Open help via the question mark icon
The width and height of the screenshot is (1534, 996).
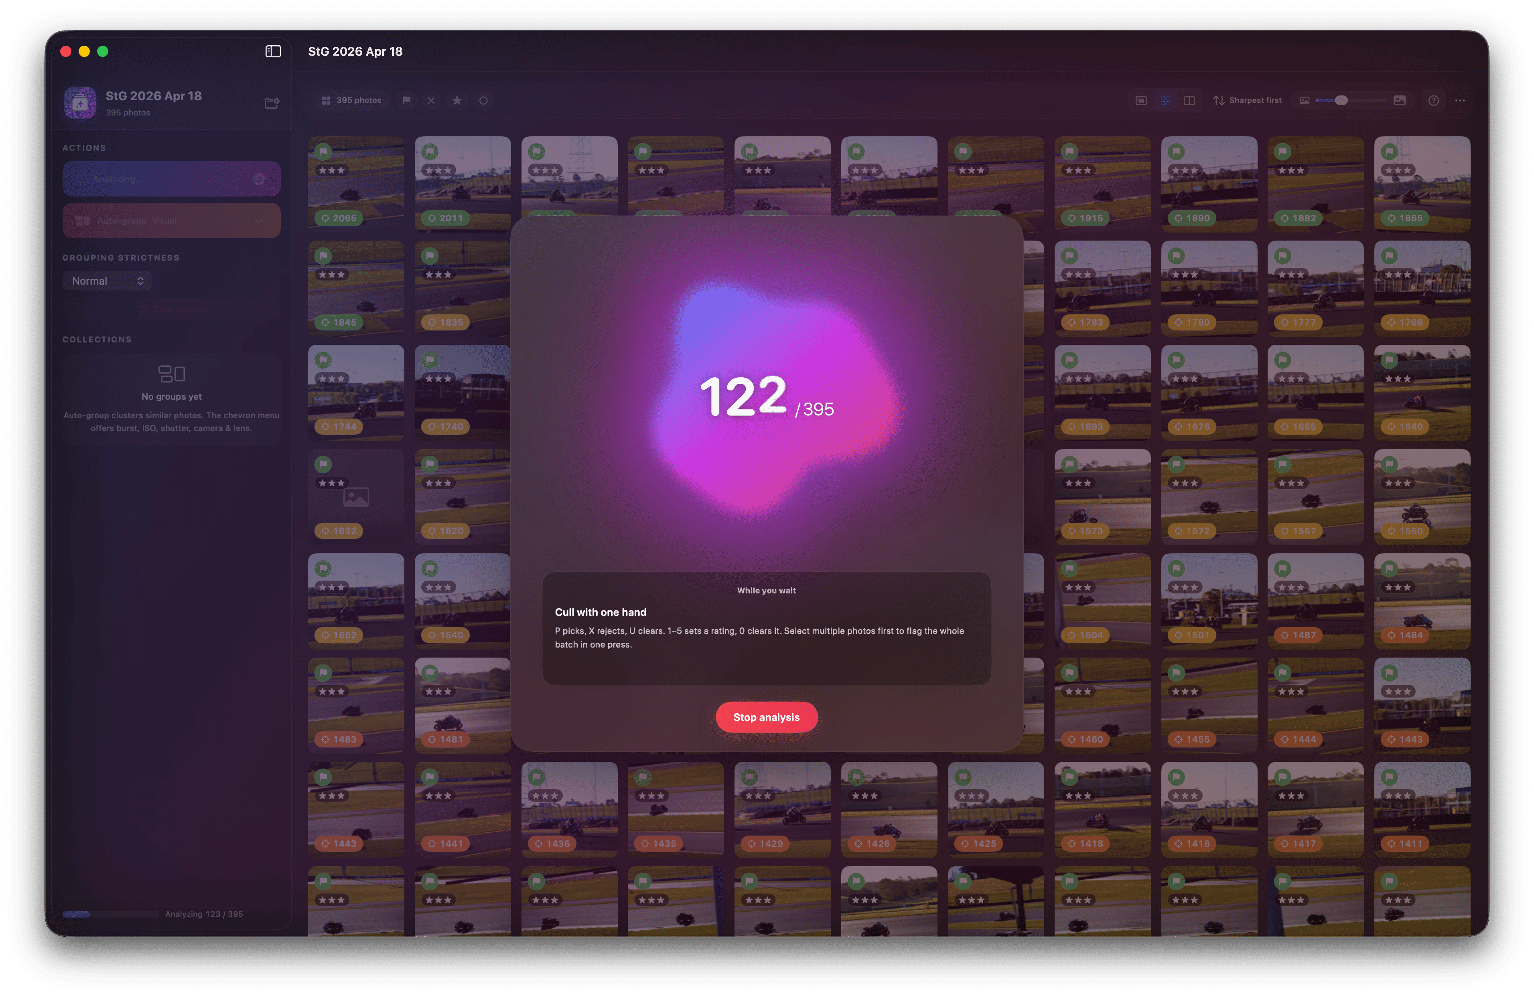pos(1433,101)
